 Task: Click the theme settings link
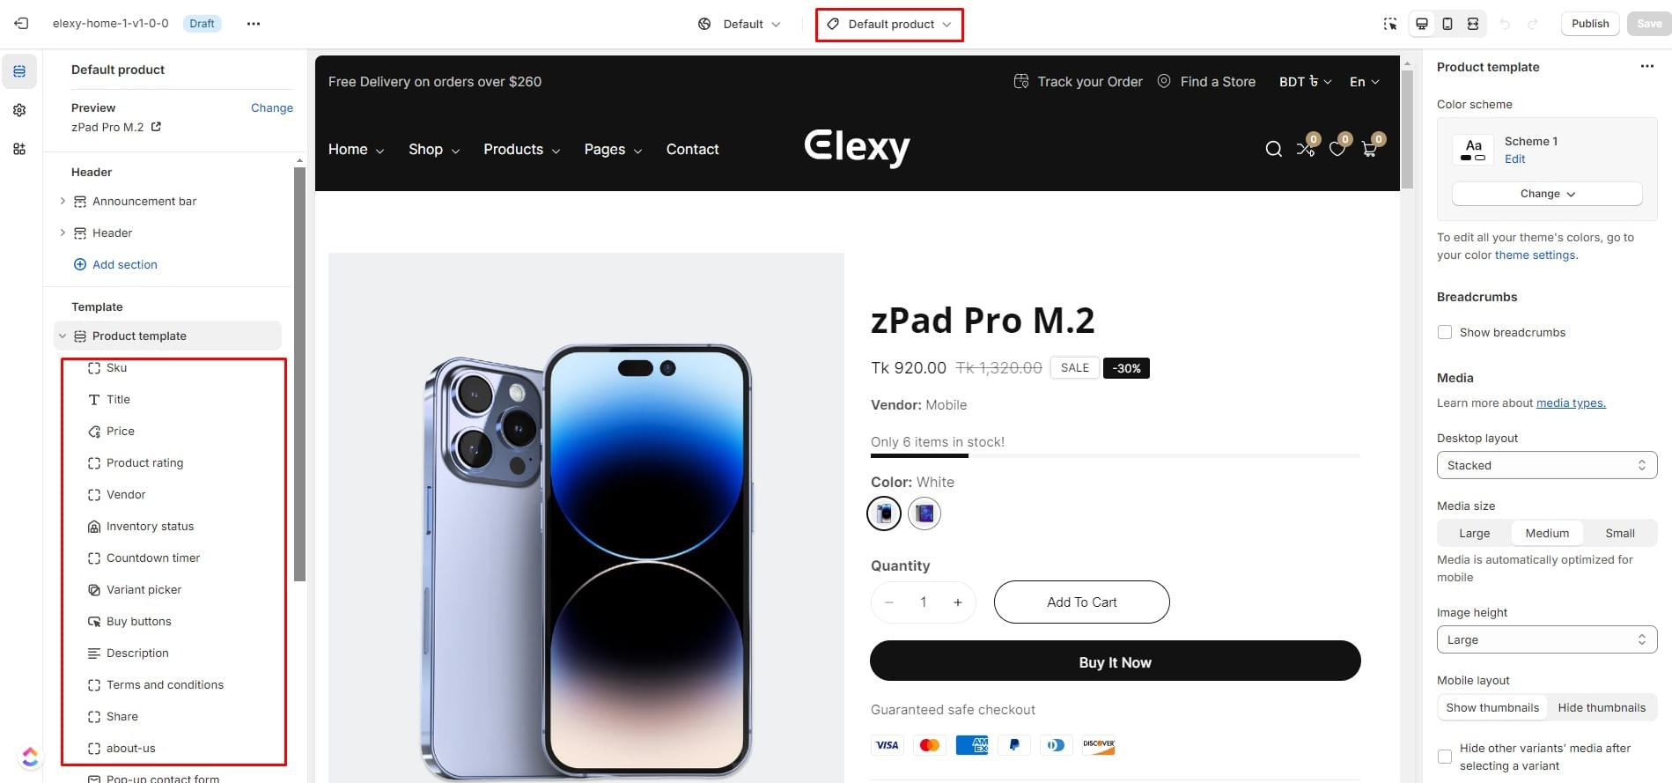click(1536, 255)
